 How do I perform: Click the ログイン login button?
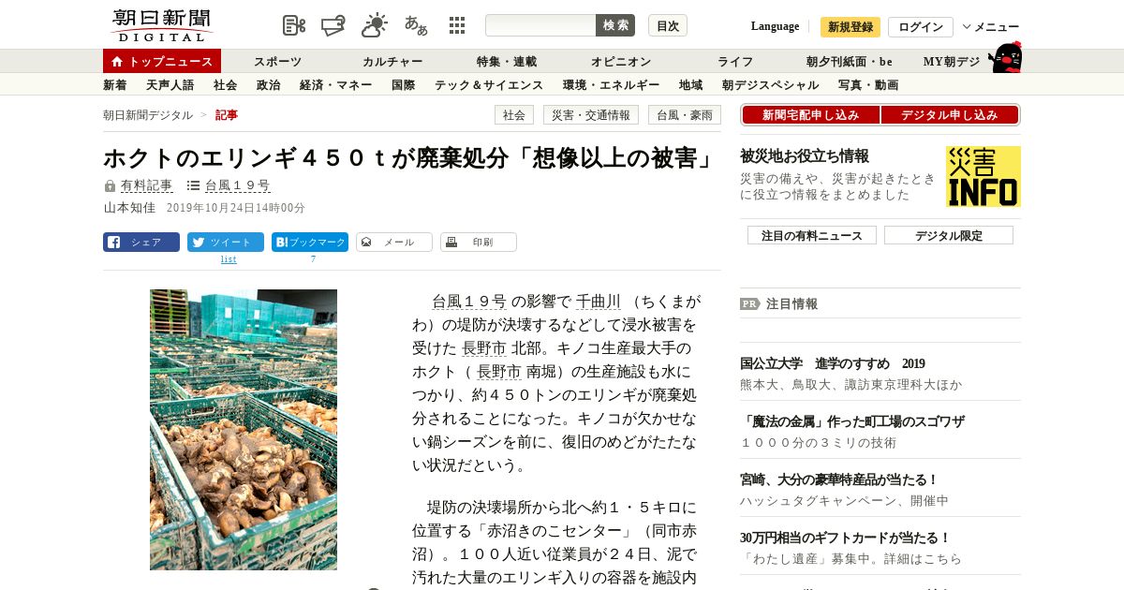pos(921,26)
